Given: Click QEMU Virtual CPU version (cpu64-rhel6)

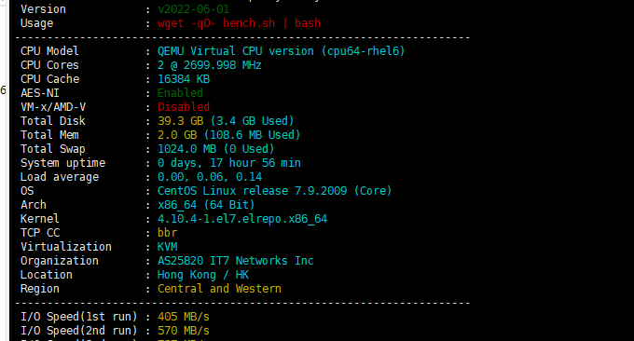Looking at the screenshot, I should pyautogui.click(x=281, y=51).
